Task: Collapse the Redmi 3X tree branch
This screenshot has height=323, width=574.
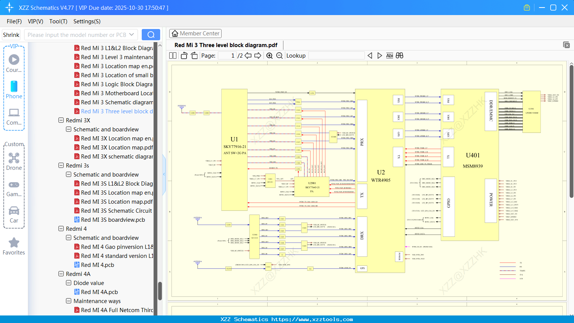Action: 61,120
